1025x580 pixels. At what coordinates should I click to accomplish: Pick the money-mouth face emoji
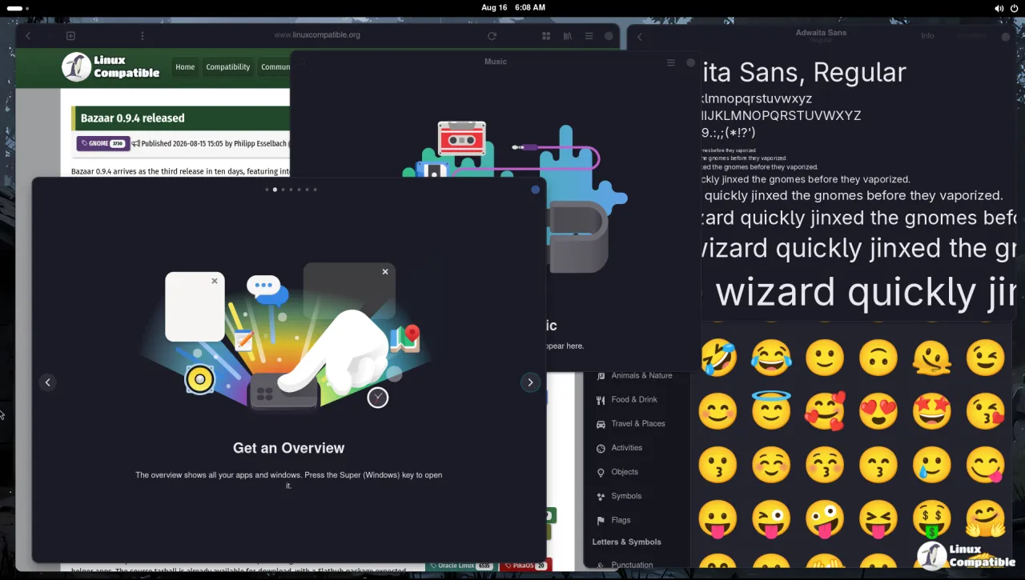tap(932, 518)
